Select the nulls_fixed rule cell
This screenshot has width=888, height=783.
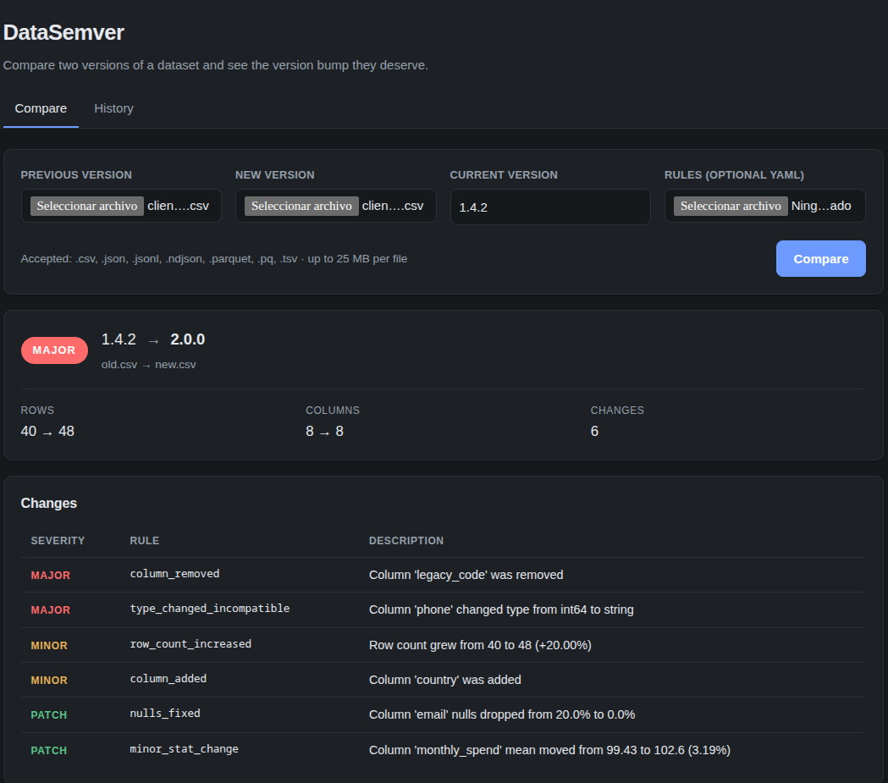[x=165, y=714]
